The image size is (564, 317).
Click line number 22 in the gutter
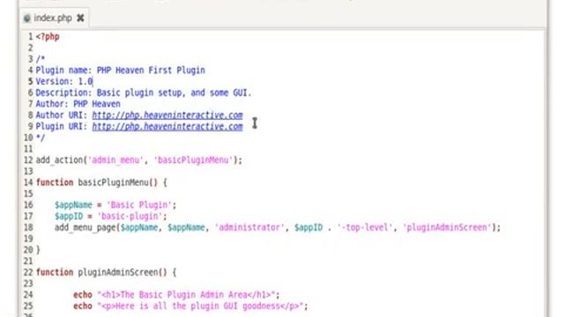[28, 272]
